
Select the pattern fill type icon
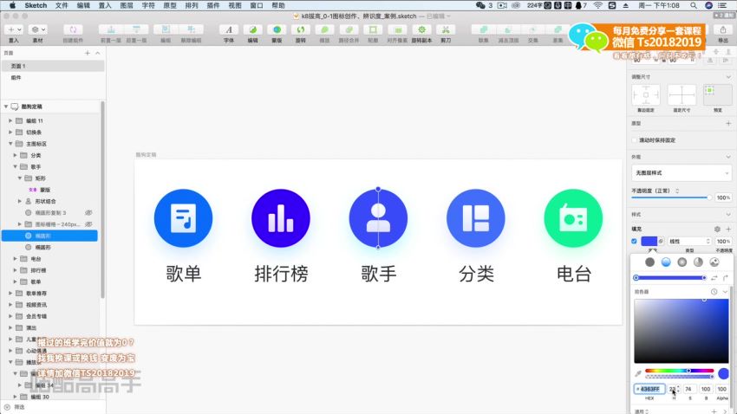tap(714, 262)
